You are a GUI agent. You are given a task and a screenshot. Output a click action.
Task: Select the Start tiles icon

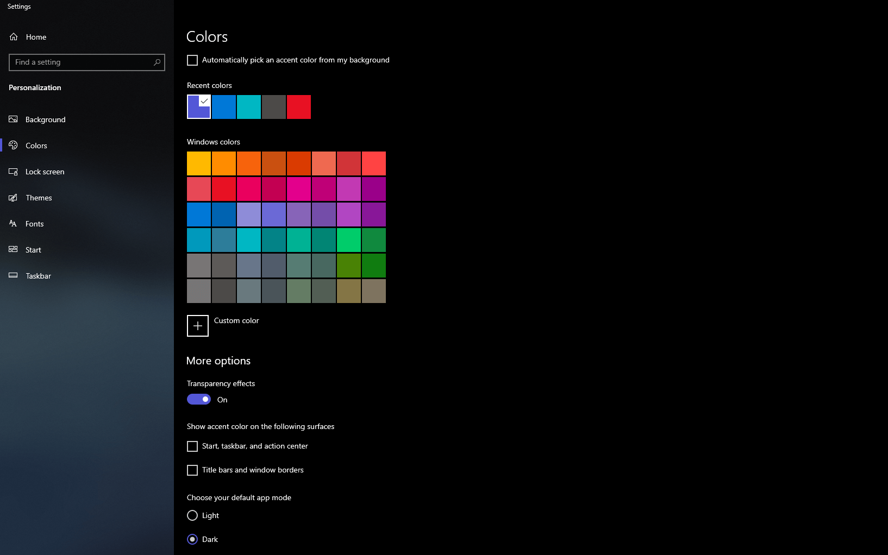(14, 249)
